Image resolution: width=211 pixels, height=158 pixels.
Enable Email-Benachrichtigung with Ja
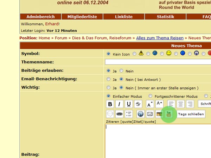pos(109,79)
